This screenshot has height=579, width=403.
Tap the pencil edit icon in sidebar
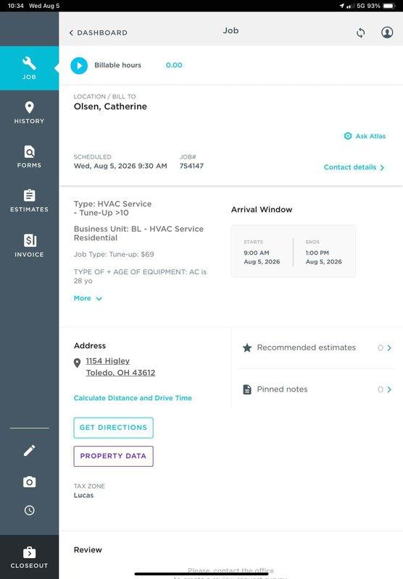point(29,450)
